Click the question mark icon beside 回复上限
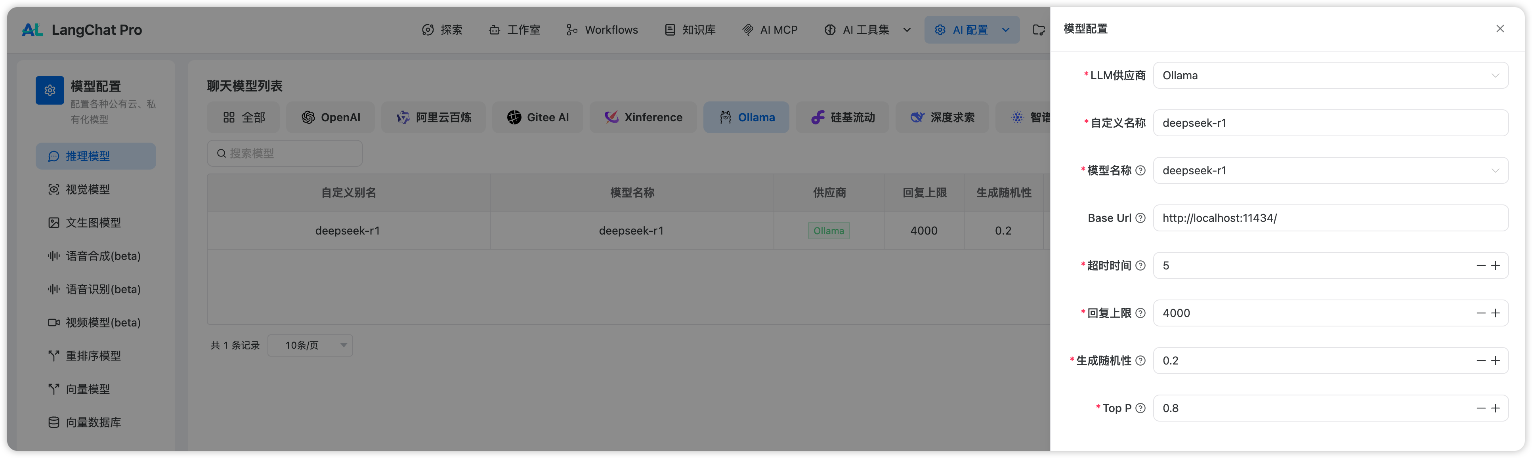The image size is (1532, 458). pyautogui.click(x=1140, y=313)
